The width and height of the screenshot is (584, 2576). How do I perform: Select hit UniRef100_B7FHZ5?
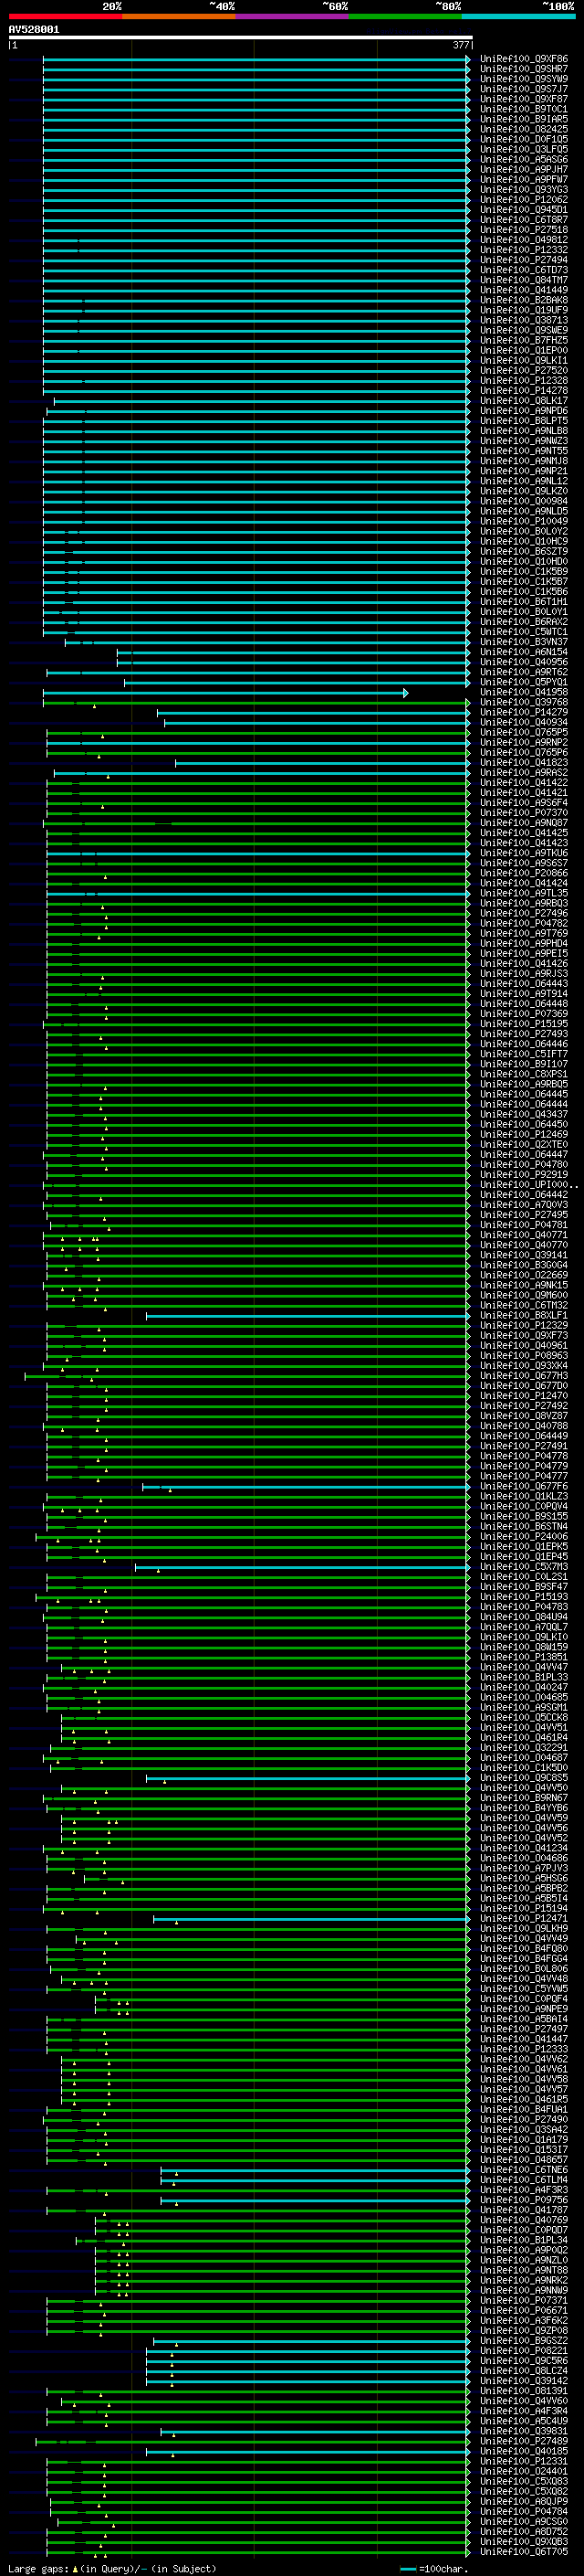[523, 340]
